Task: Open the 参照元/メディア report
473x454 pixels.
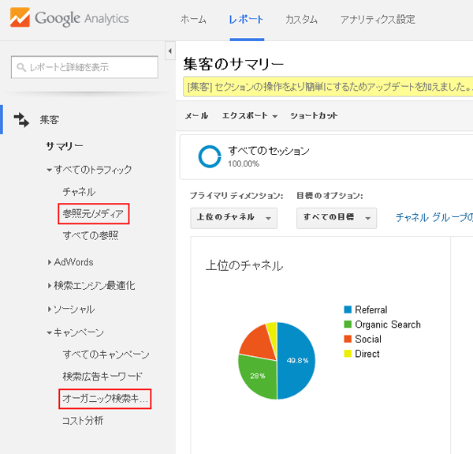Action: pyautogui.click(x=93, y=213)
